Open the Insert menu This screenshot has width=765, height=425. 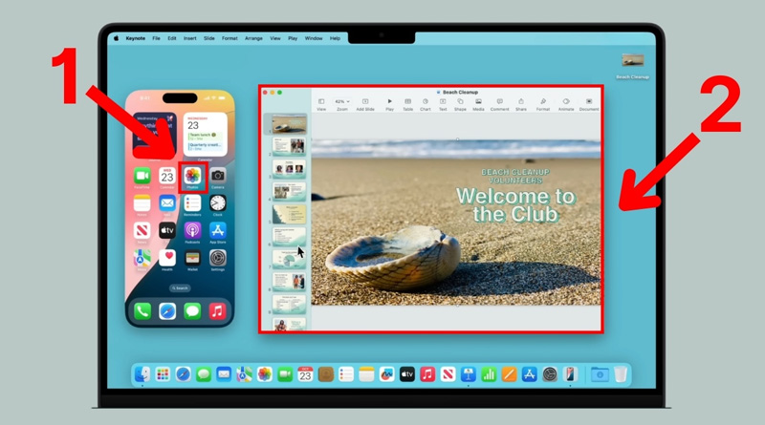click(189, 38)
